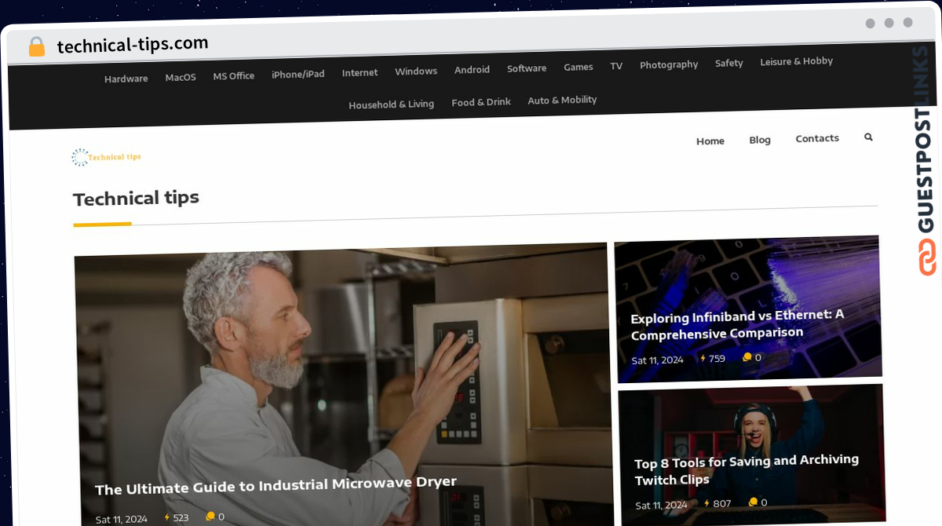Click the 523 view count
Screen dimensions: 942x526
(x=181, y=517)
